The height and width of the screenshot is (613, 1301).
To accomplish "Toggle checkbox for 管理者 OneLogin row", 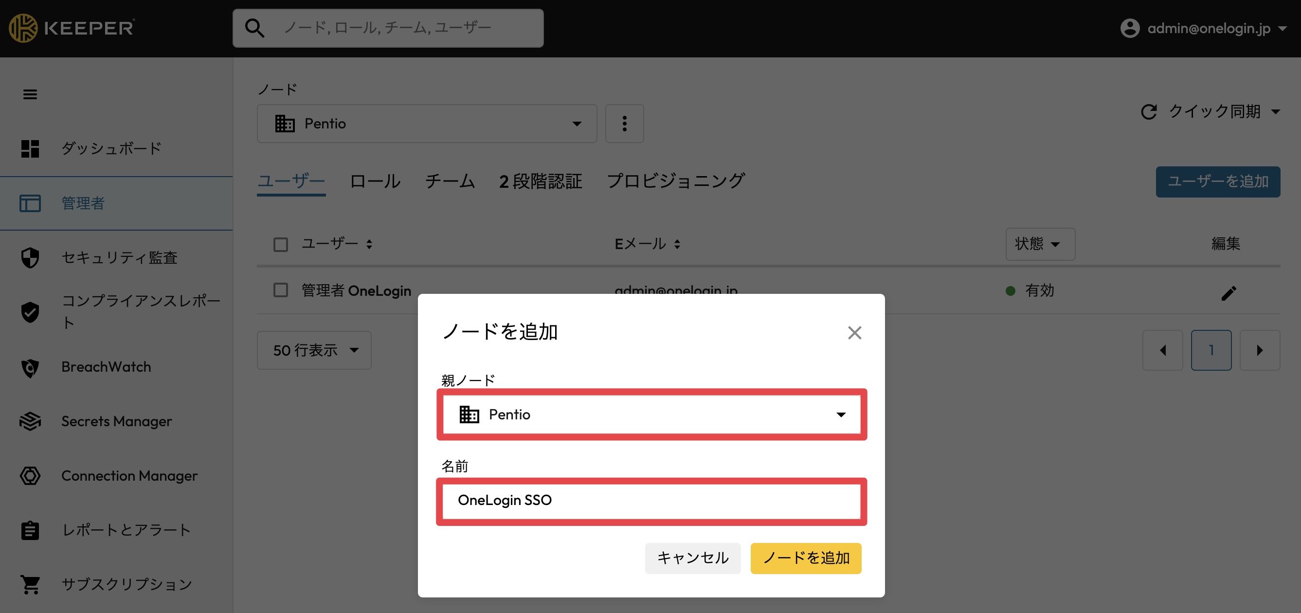I will click(280, 290).
